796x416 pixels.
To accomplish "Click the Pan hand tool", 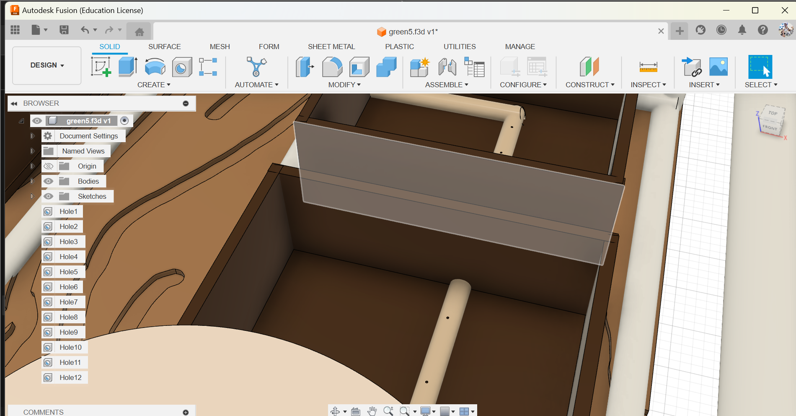I will 372,411.
